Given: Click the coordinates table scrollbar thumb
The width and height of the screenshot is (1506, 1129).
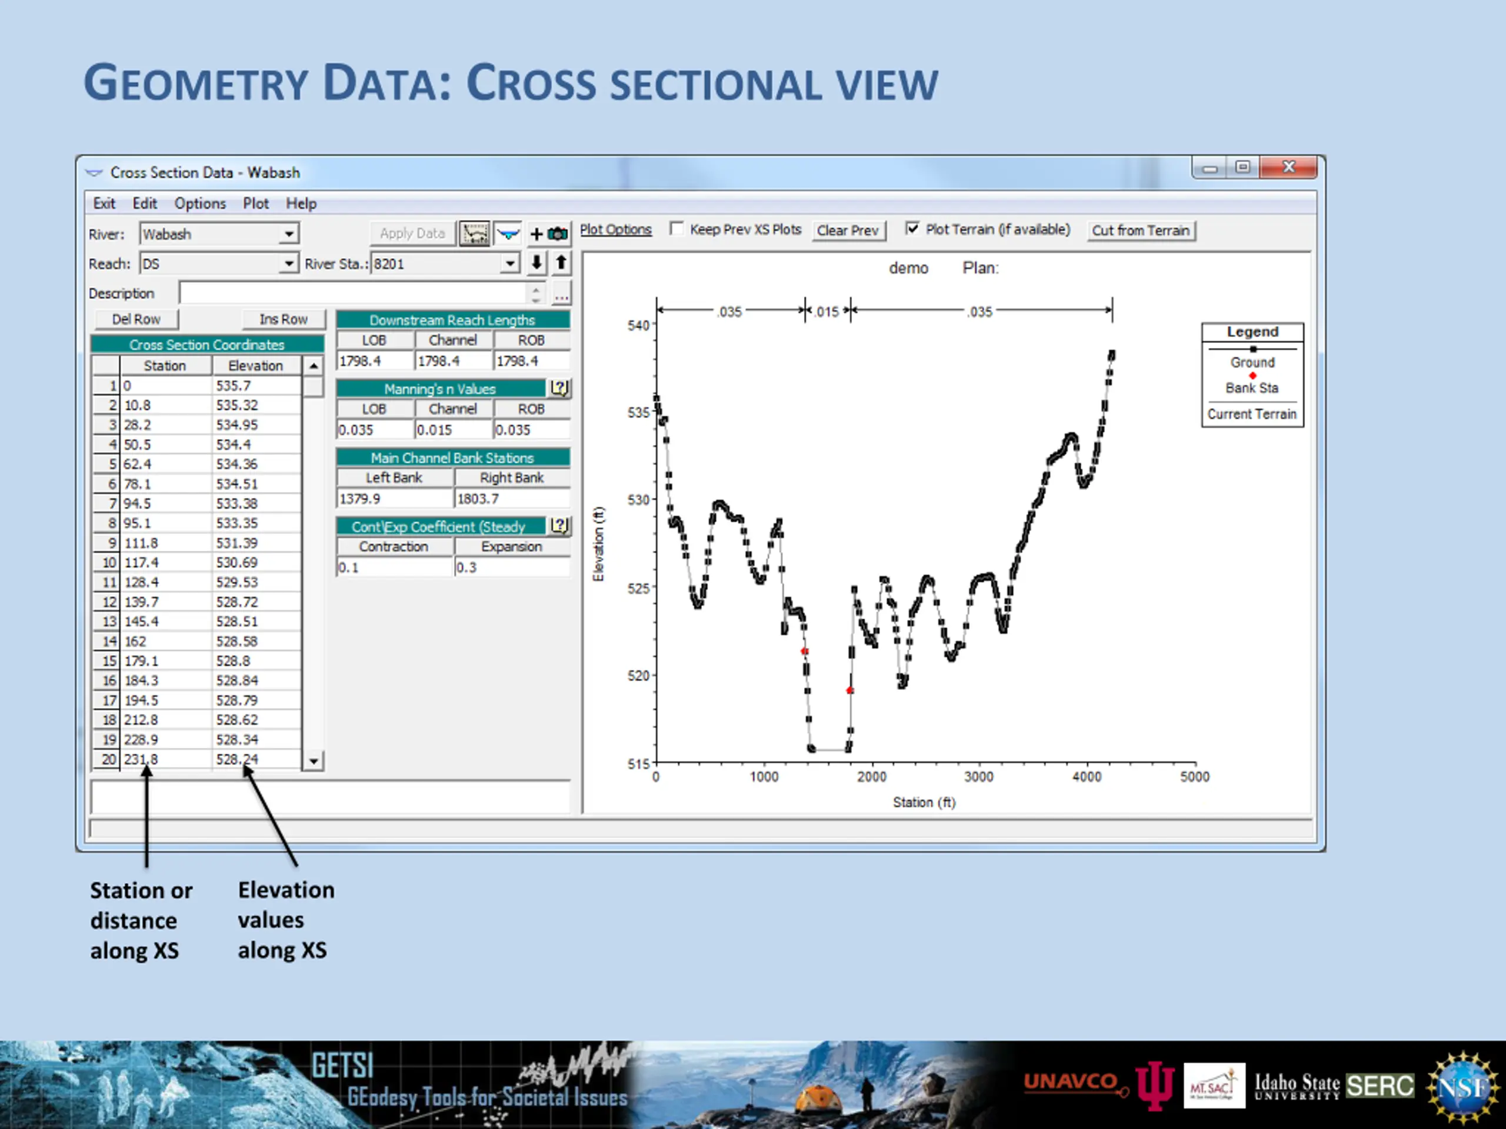Looking at the screenshot, I should [x=313, y=386].
